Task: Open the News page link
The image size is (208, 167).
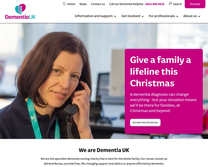Action: pyautogui.click(x=83, y=4)
